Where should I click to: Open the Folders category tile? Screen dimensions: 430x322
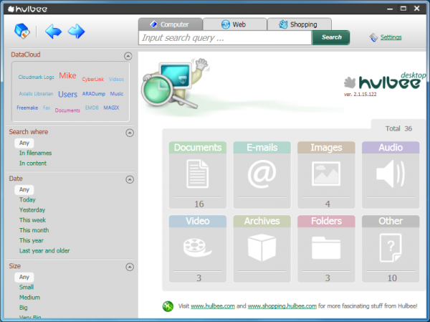[326, 249]
